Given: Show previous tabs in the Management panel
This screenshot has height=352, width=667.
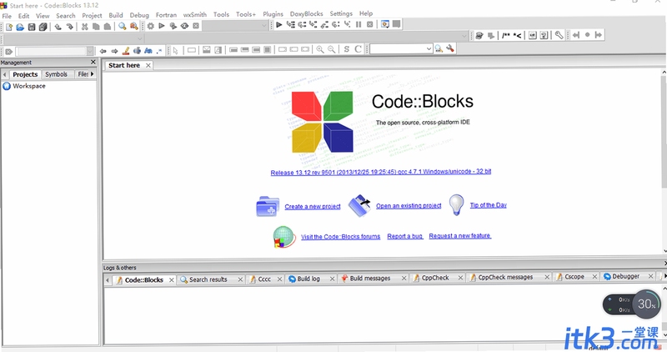Looking at the screenshot, I should pyautogui.click(x=5, y=74).
